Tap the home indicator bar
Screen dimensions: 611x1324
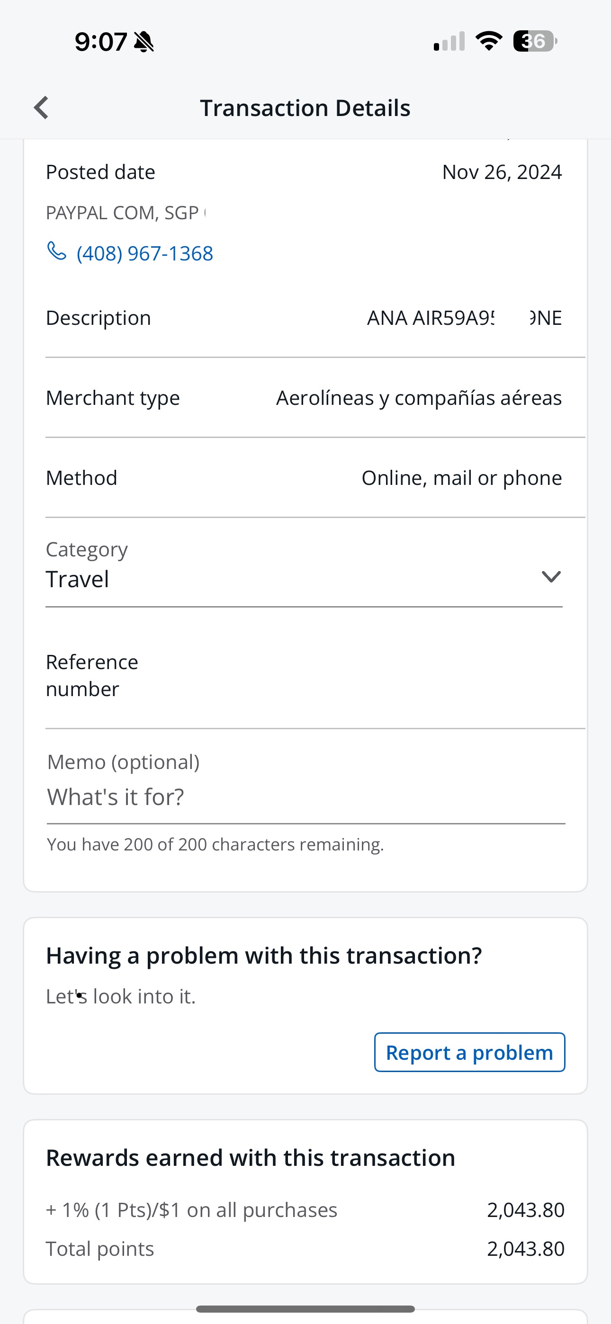305,1308
